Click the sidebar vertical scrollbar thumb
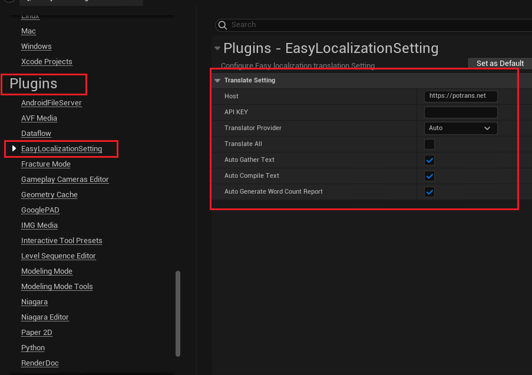This screenshot has height=375, width=532. [178, 314]
